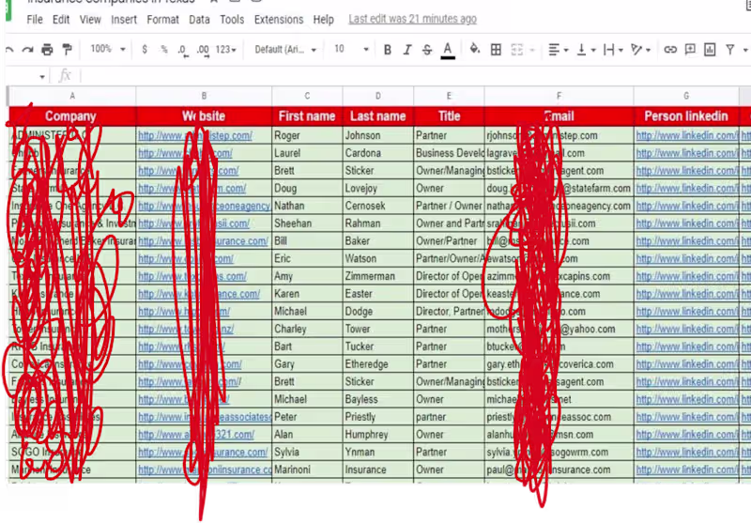This screenshot has height=523, width=751.
Task: Open the View menu
Action: click(x=90, y=20)
